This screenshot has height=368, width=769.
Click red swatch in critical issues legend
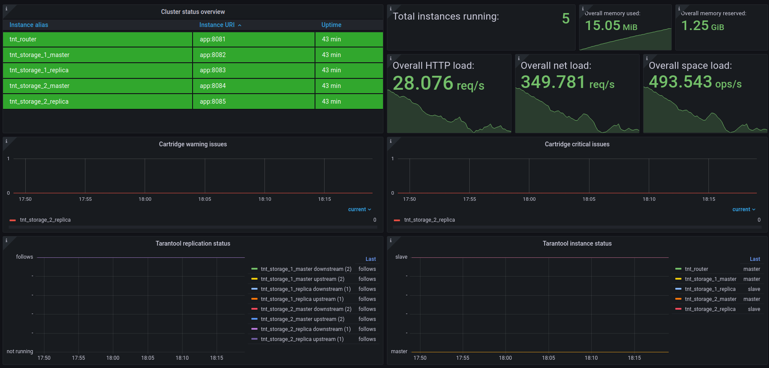pyautogui.click(x=397, y=220)
